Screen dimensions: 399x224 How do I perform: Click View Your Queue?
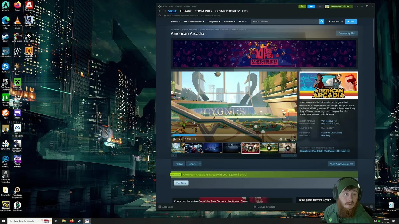coord(341,164)
